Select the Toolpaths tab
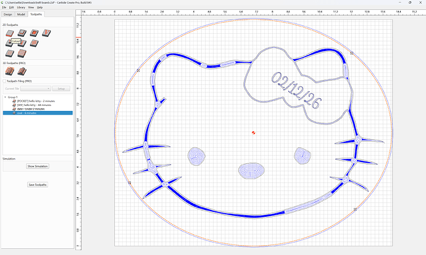Viewport: 426px width, 255px height. coord(36,14)
